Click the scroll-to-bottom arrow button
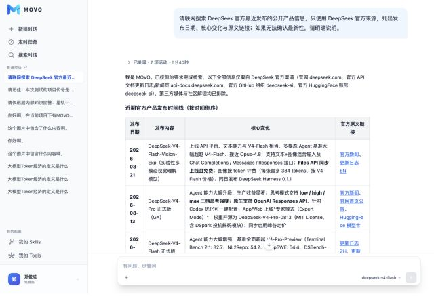Image resolution: width=434 pixels, height=305 pixels. pos(269,245)
